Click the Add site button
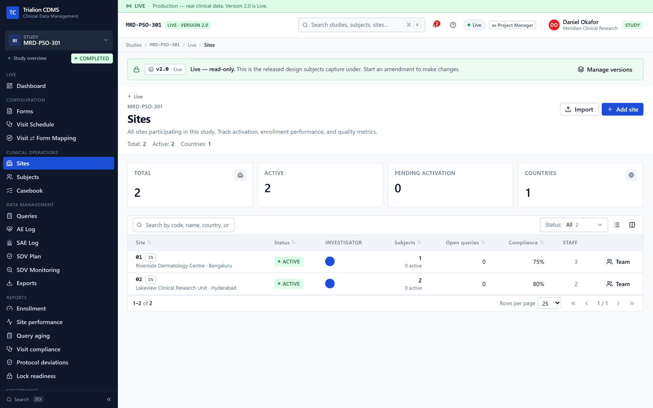 point(622,109)
